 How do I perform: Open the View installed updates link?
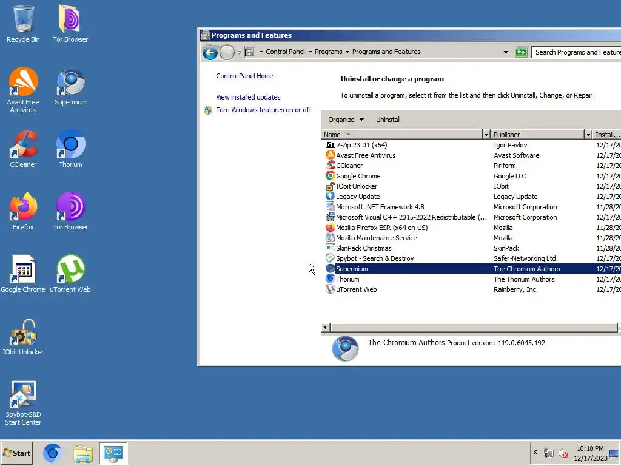point(248,97)
